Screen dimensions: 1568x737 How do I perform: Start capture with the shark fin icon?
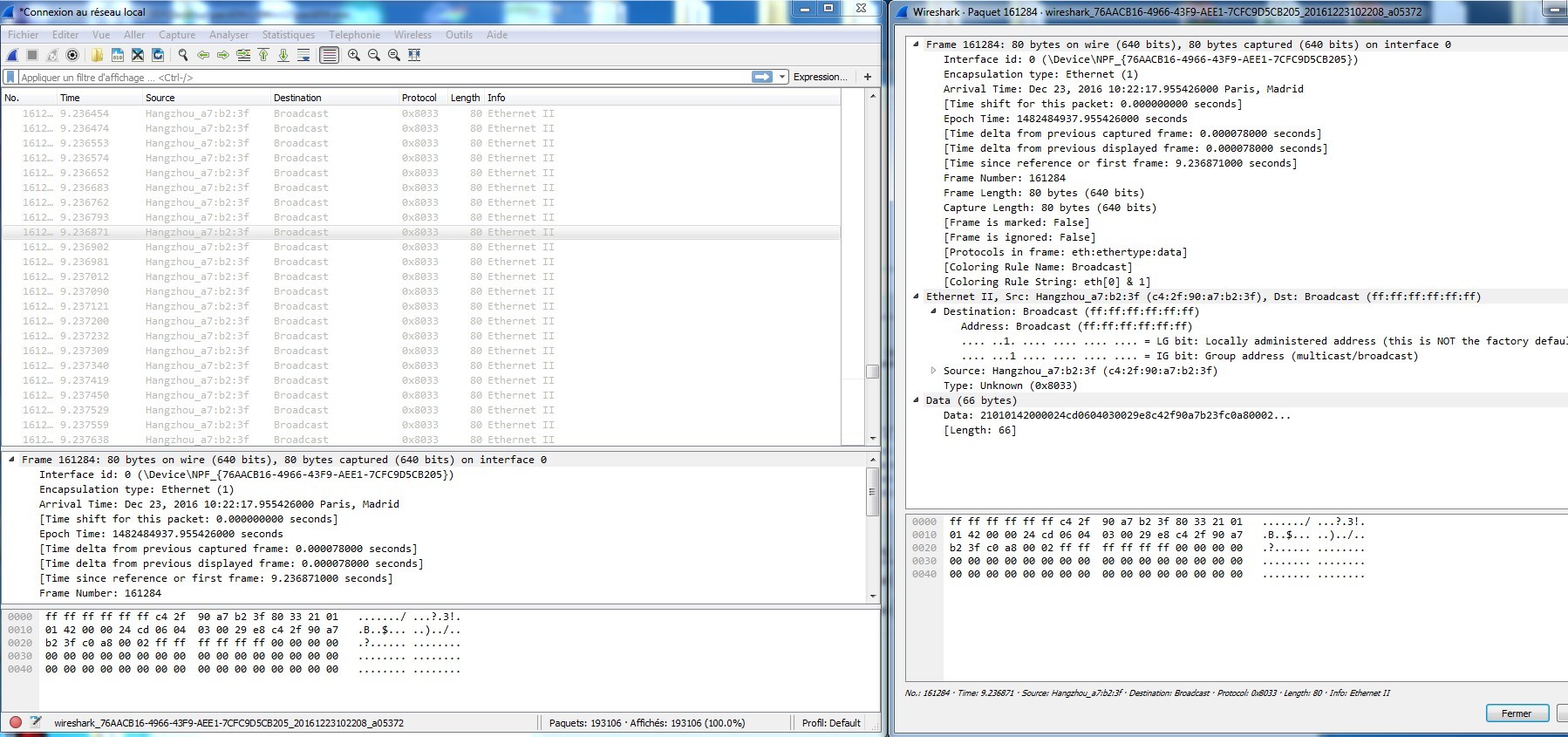click(12, 55)
